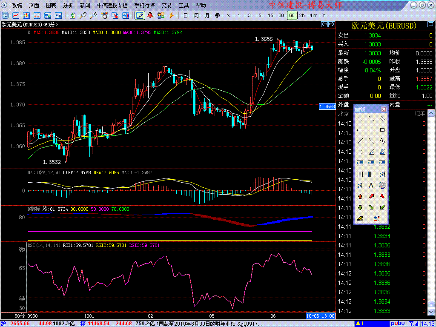
Task: Click the RSI(14,14,14) indicator label
Action: pos(44,245)
